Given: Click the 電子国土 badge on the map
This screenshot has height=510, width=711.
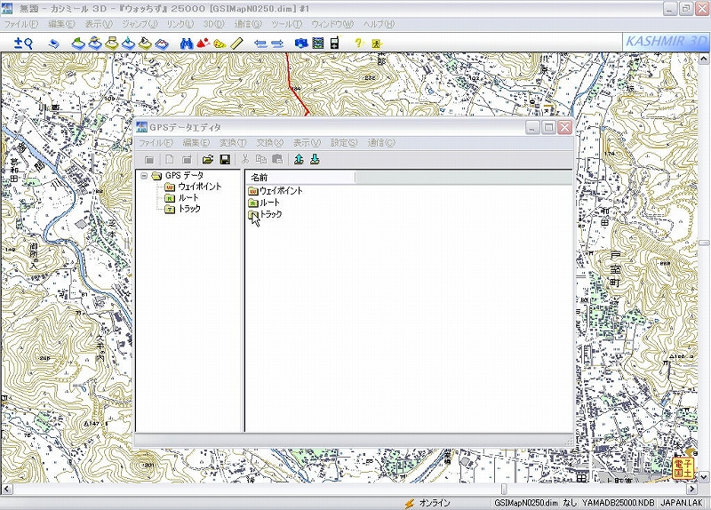Looking at the screenshot, I should pos(683,467).
